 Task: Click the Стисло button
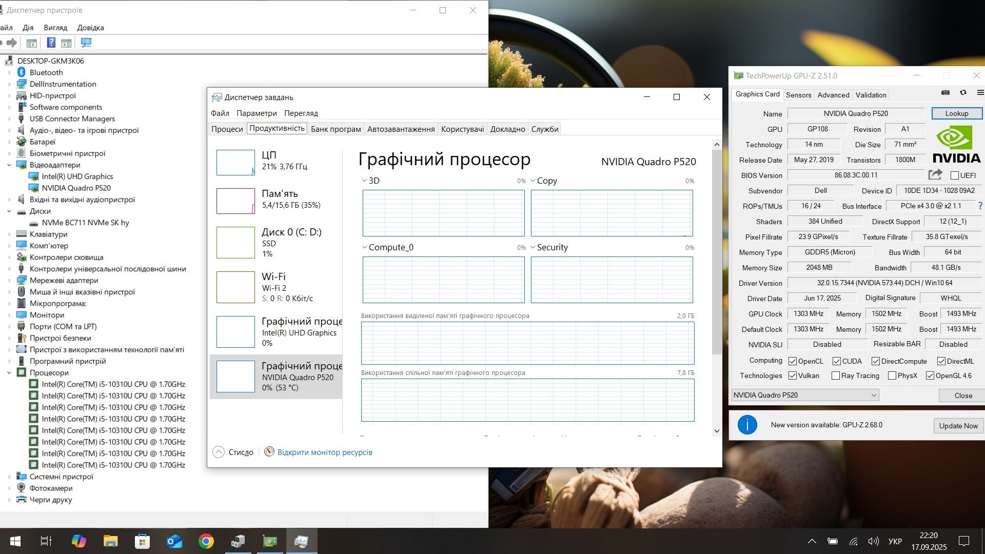point(241,452)
